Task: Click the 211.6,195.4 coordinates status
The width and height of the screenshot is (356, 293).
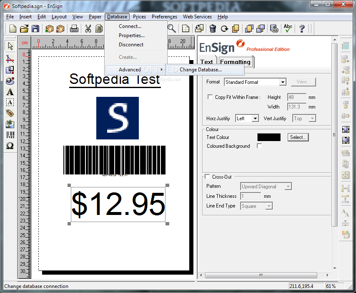Action: tap(306, 286)
